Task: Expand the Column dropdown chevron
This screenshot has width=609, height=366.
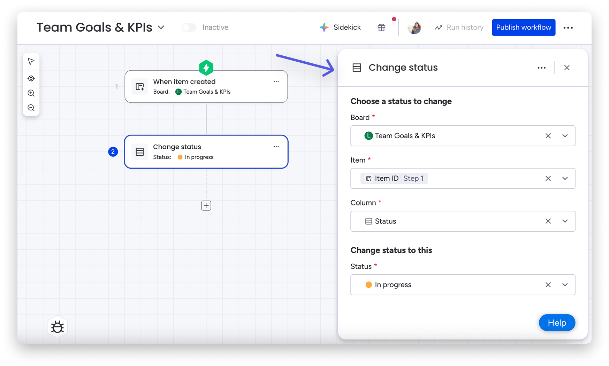Action: [565, 221]
